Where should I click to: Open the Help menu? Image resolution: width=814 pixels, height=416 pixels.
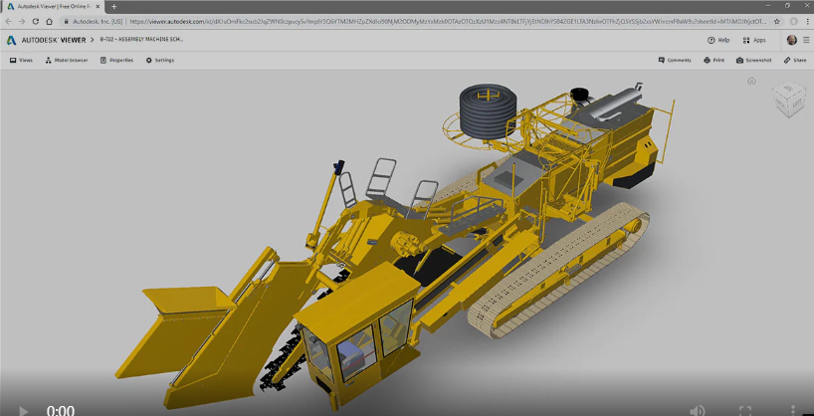(x=718, y=40)
